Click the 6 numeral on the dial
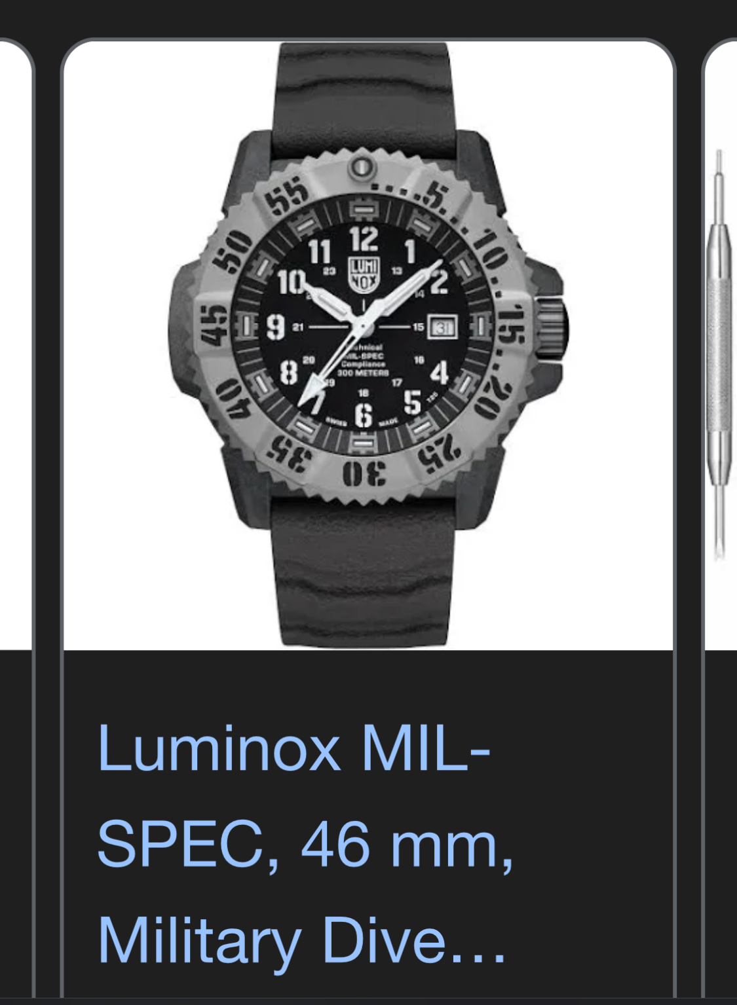 pos(363,416)
